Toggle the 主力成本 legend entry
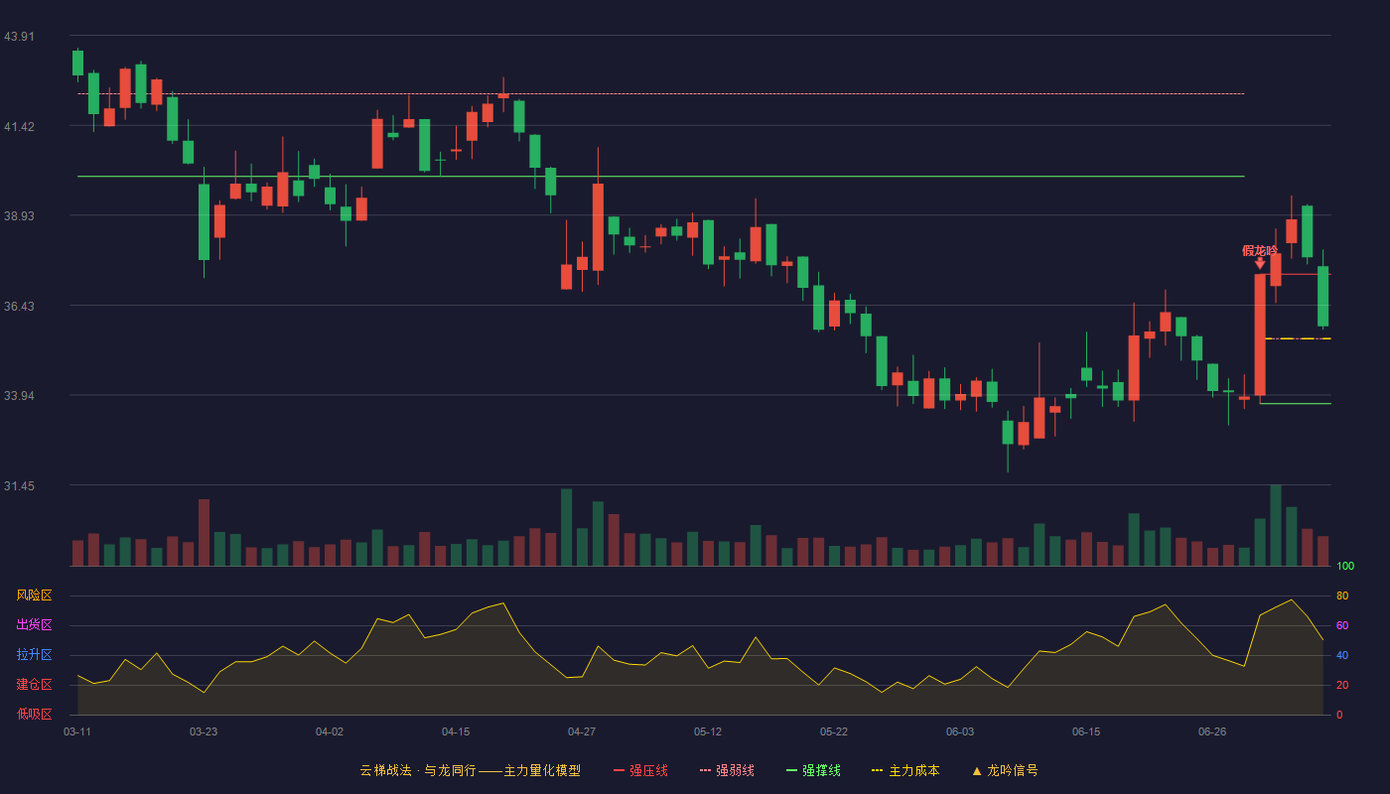The image size is (1390, 794). (x=905, y=770)
